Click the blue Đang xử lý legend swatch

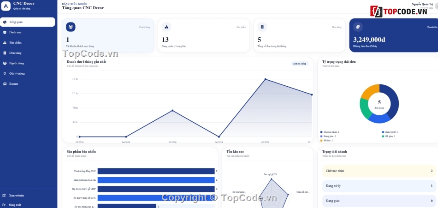coord(383,132)
